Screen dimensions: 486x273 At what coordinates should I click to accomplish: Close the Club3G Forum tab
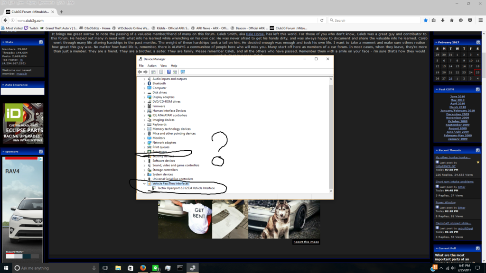click(52, 12)
